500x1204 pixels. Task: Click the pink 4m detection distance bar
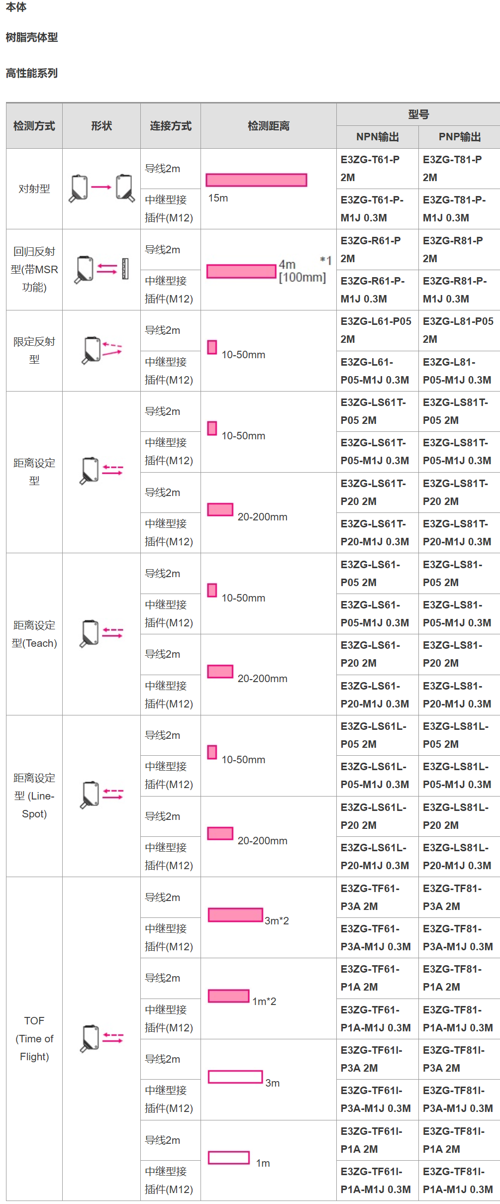coord(241,271)
